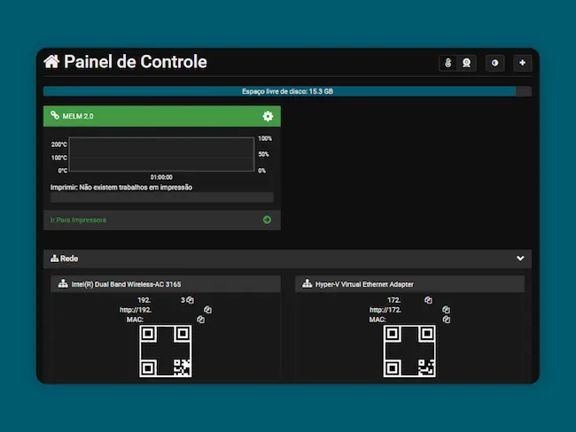Click the 'Imprimir: Não existem trabalhos em impressão' status
This screenshot has height=432, width=576.
click(x=121, y=188)
